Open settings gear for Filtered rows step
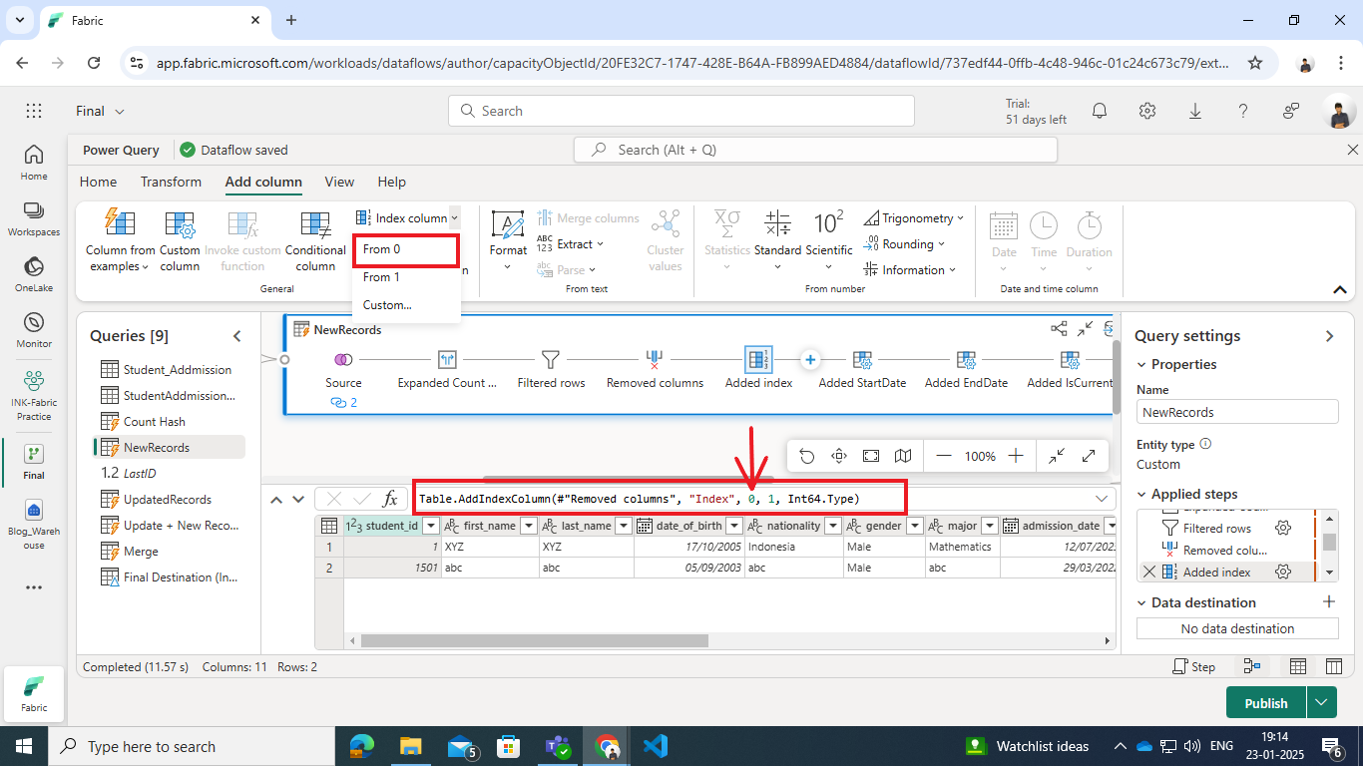This screenshot has width=1363, height=766. point(1284,529)
